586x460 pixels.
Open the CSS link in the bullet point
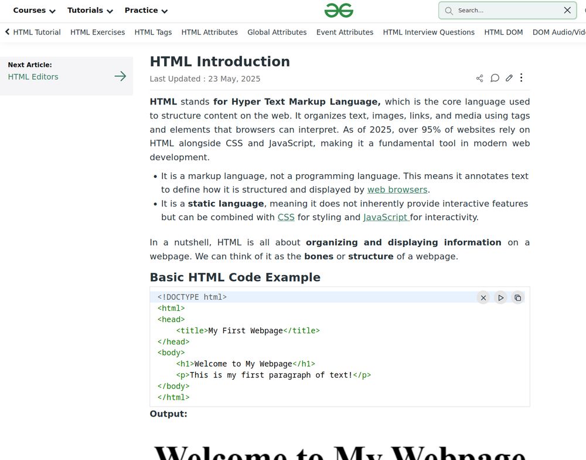coord(286,217)
